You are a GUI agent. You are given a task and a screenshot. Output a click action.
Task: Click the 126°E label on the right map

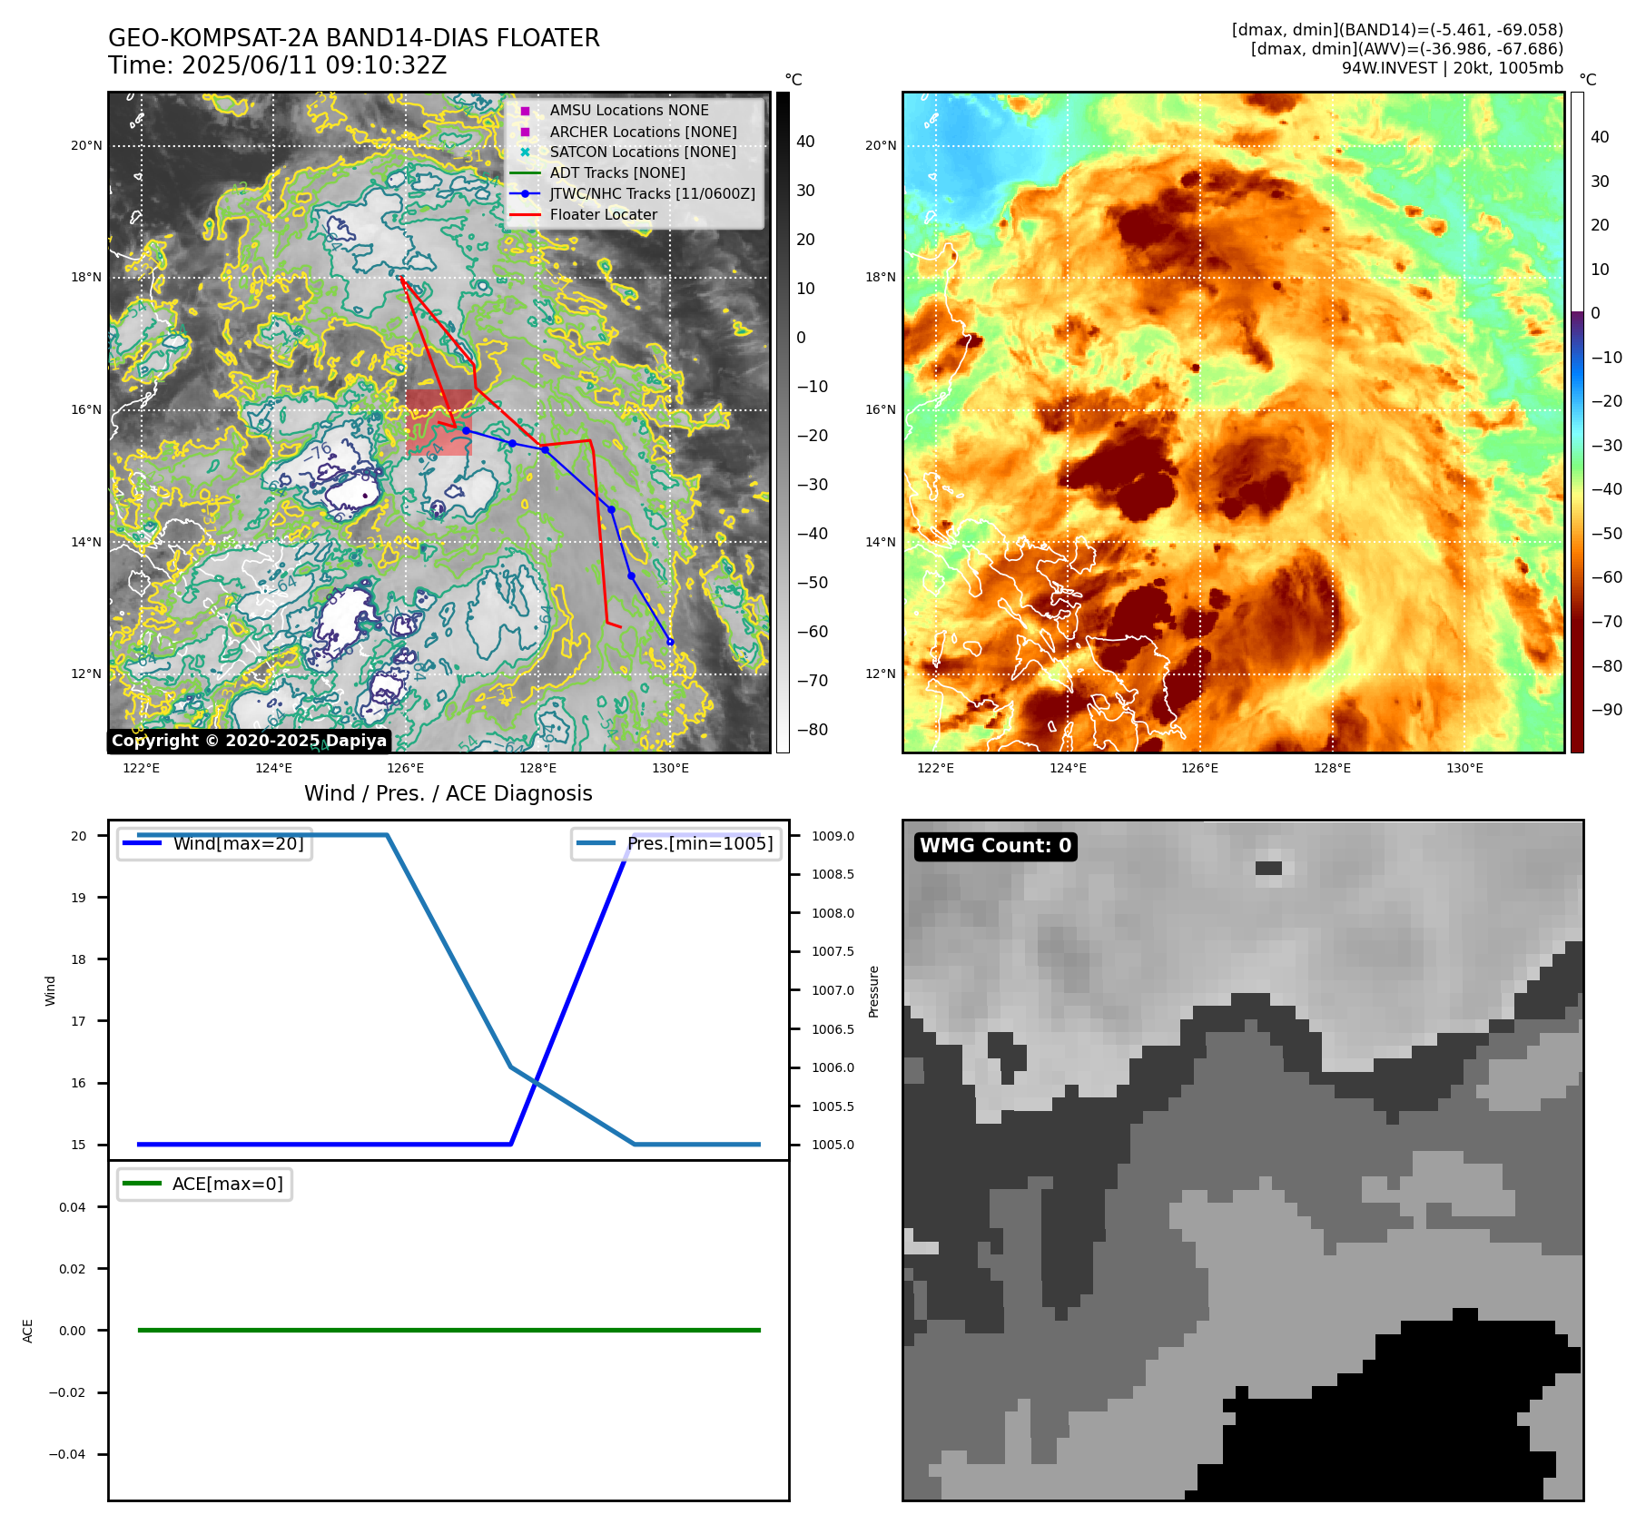[1199, 768]
